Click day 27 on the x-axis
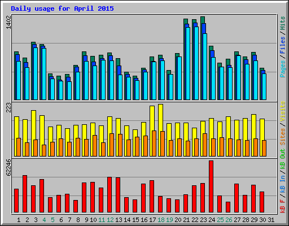The height and width of the screenshot is (226, 289). click(237, 220)
